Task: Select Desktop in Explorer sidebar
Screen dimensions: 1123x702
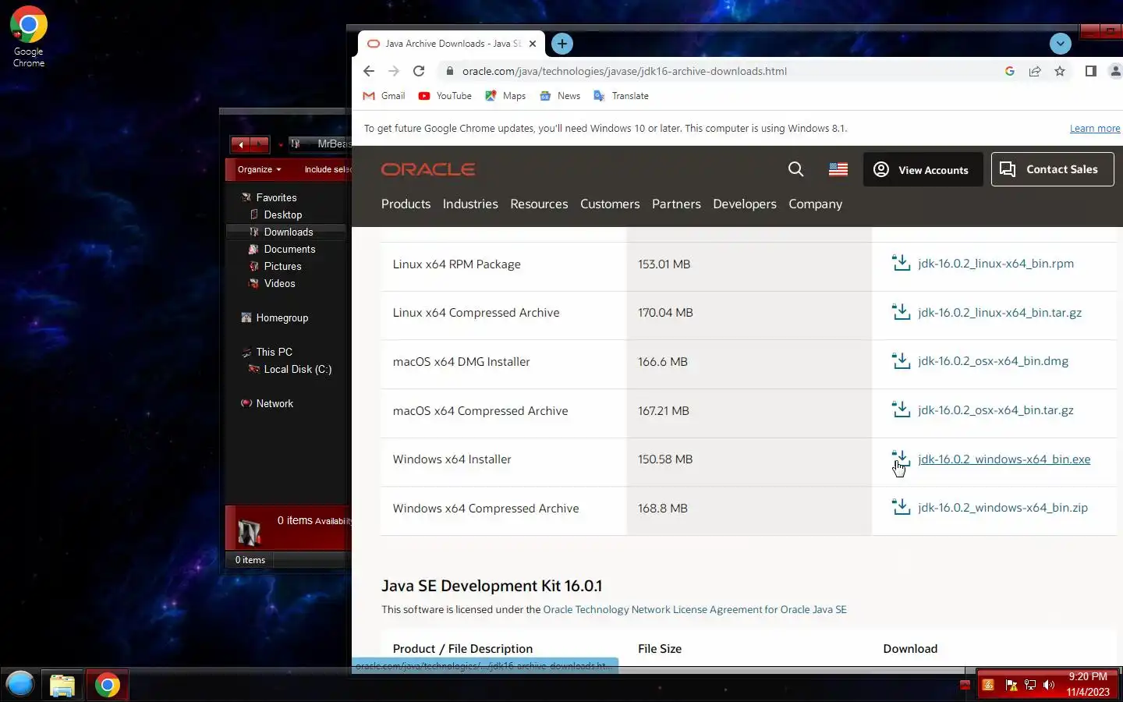Action: coord(275,215)
